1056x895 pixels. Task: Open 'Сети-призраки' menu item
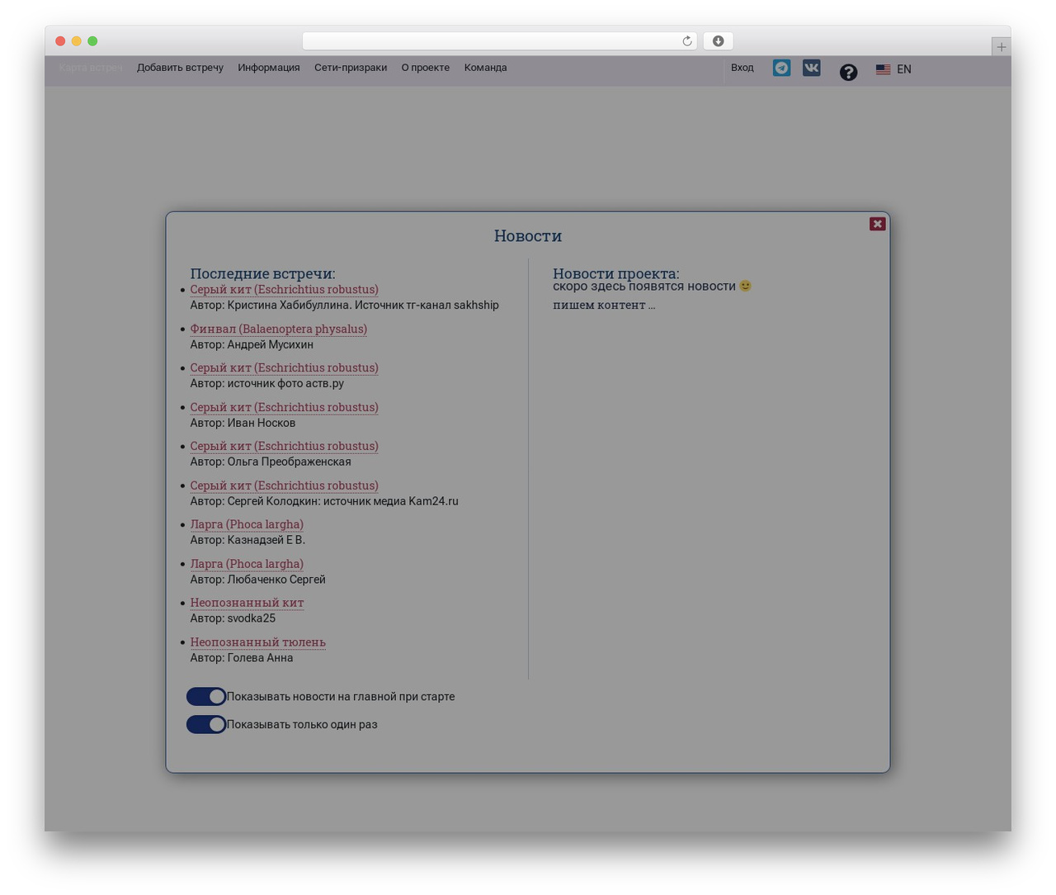[351, 68]
